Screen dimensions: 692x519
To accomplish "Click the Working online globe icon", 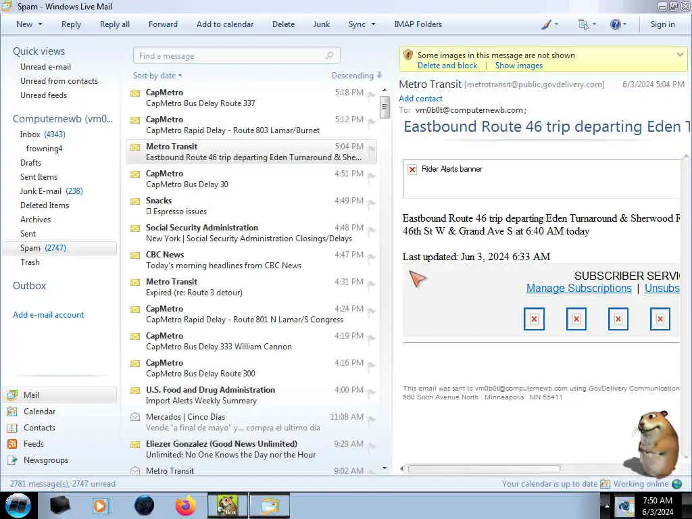I will [x=676, y=484].
